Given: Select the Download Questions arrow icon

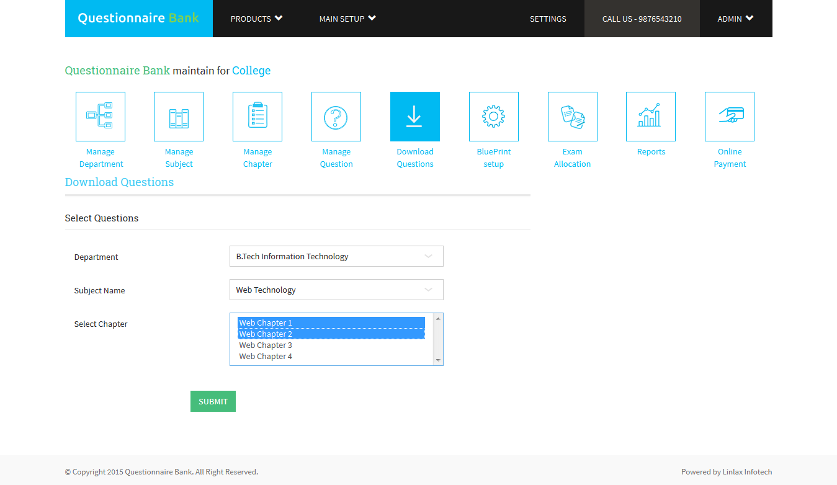Looking at the screenshot, I should click(x=415, y=117).
